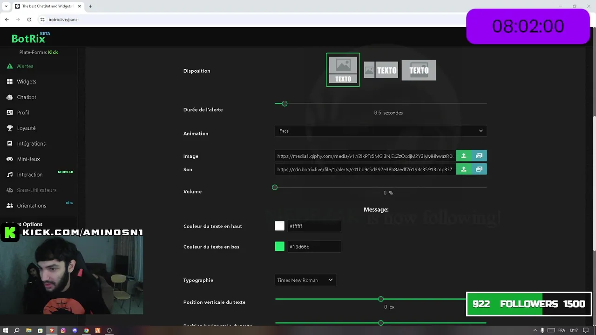Click the Intégrations sidebar icon
Screen dimensions: 596x335
(9, 144)
